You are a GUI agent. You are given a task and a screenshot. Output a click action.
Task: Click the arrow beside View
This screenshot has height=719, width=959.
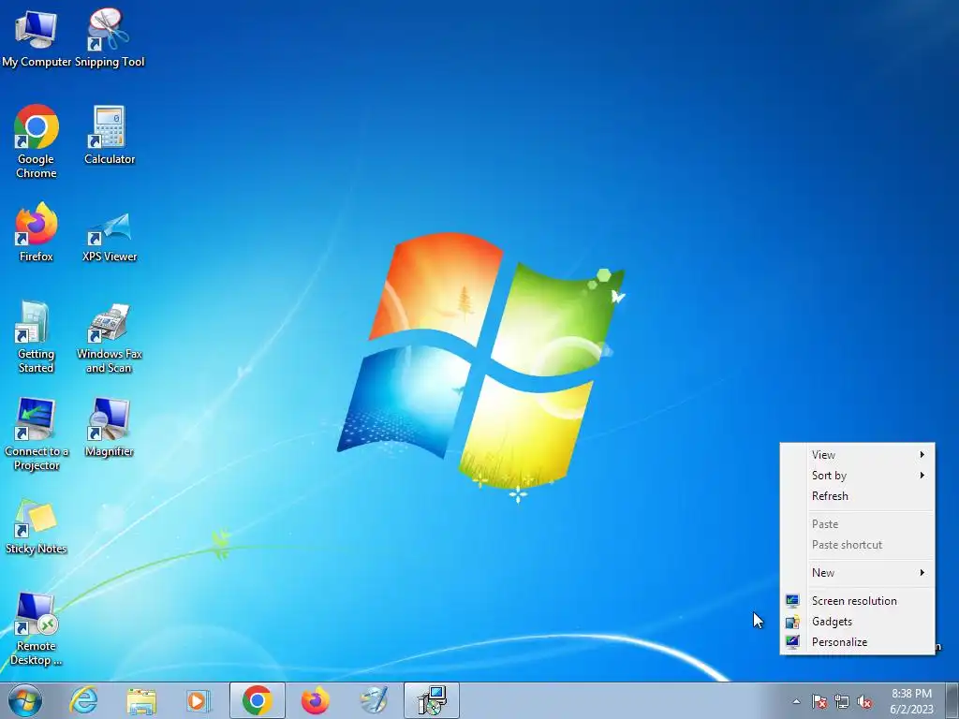[x=922, y=455]
